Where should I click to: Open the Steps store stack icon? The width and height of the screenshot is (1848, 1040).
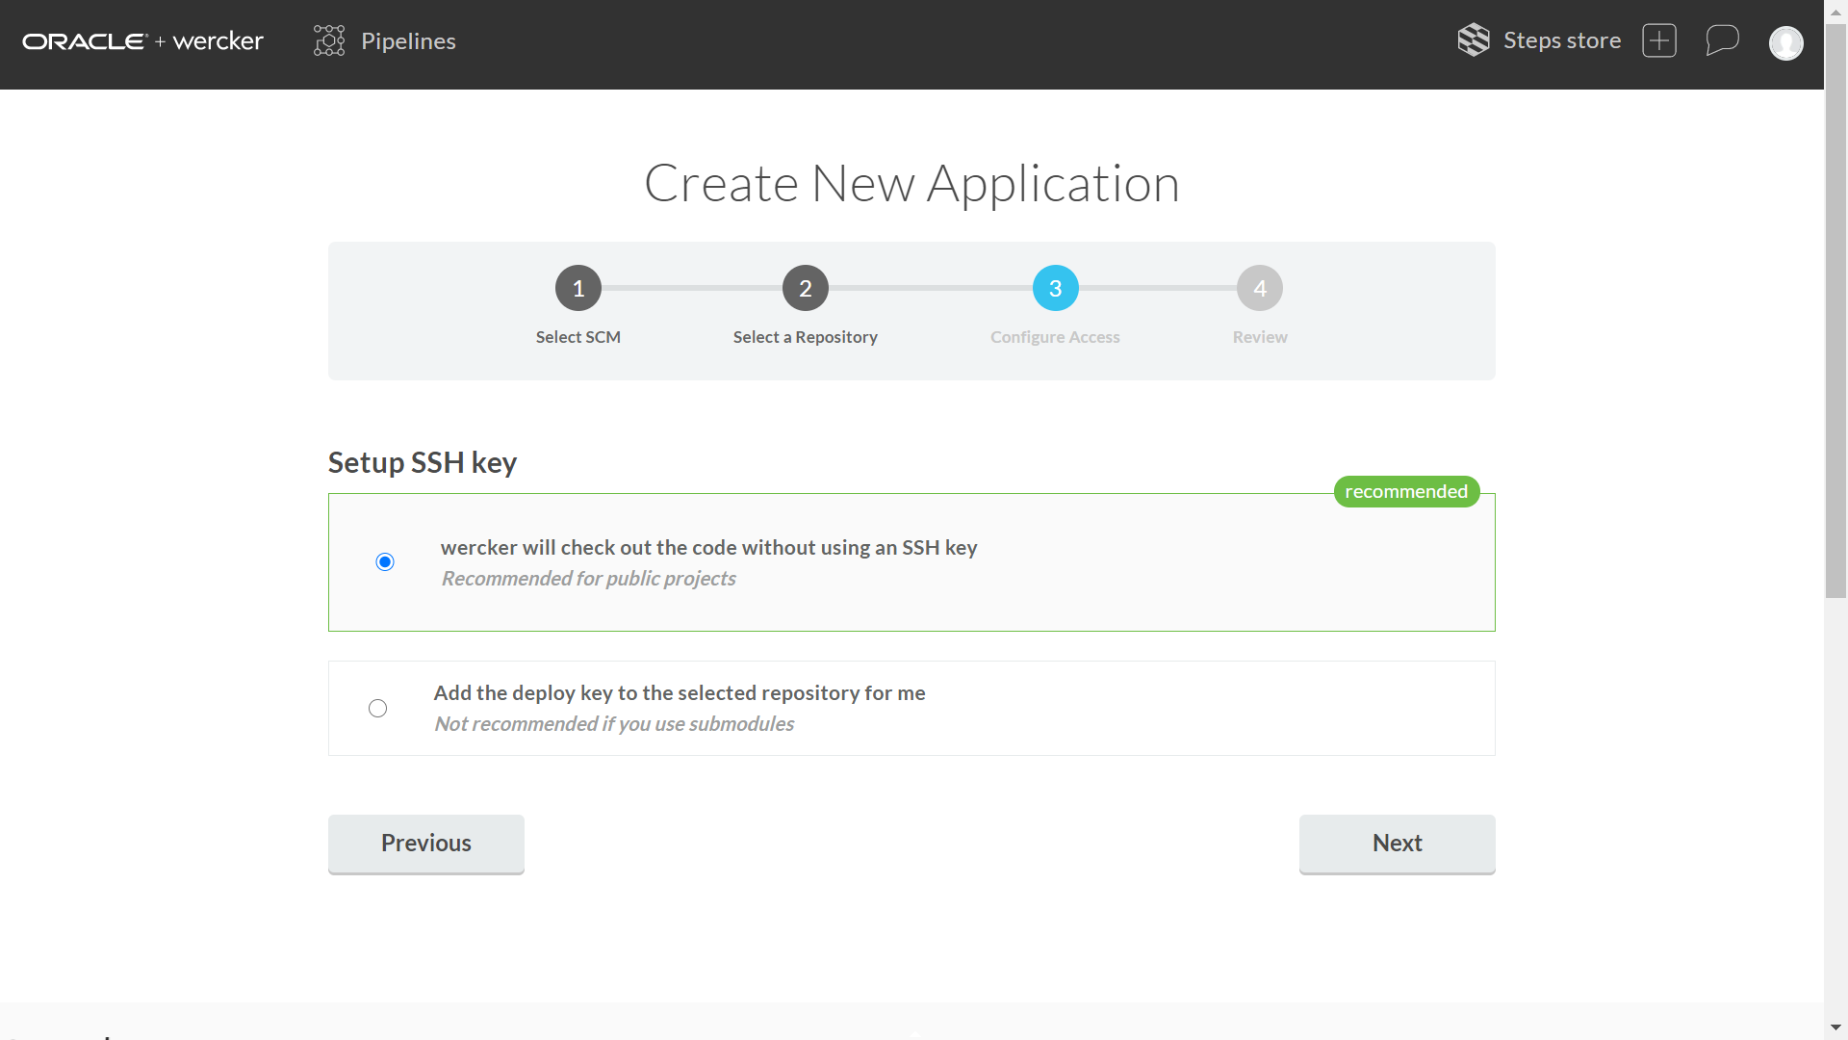(x=1473, y=40)
